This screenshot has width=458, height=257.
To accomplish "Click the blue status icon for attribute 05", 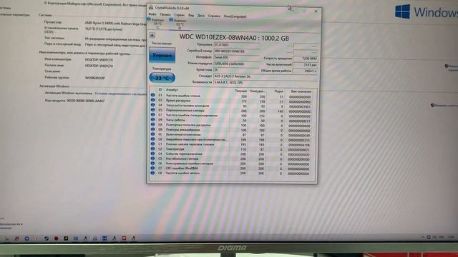I will (152, 110).
